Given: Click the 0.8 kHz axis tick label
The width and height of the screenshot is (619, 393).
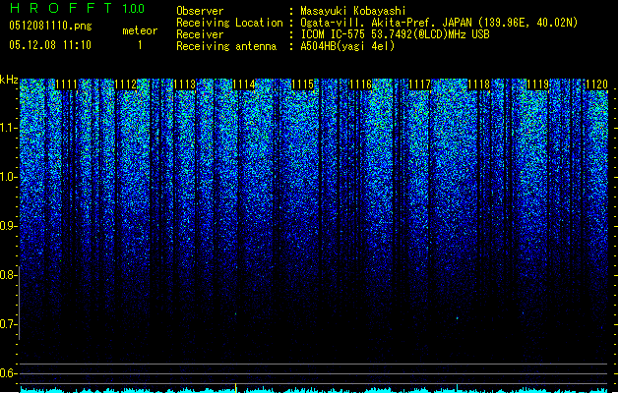Looking at the screenshot, I should tap(8, 275).
